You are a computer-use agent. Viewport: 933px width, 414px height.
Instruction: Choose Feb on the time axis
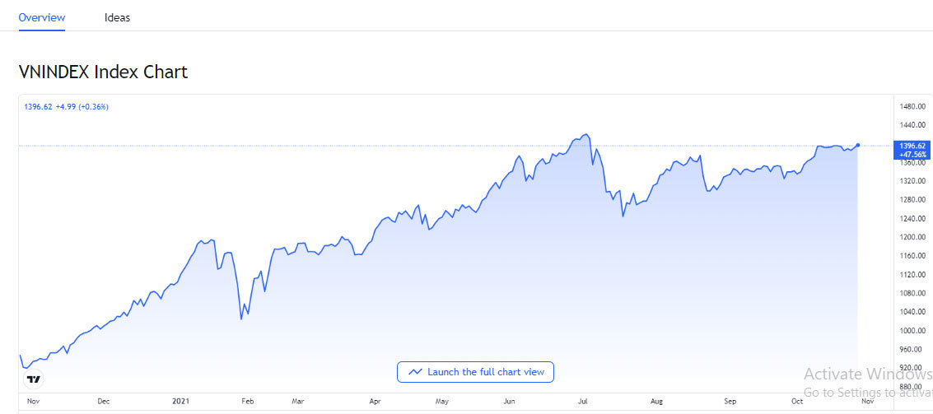click(247, 402)
